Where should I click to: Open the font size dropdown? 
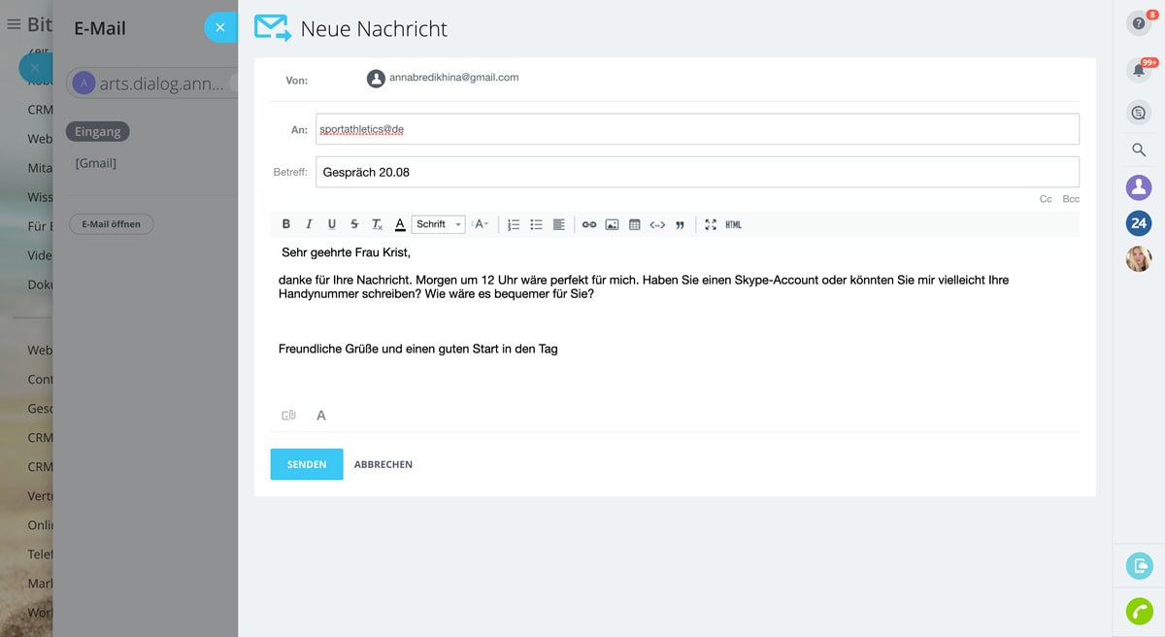click(x=481, y=224)
